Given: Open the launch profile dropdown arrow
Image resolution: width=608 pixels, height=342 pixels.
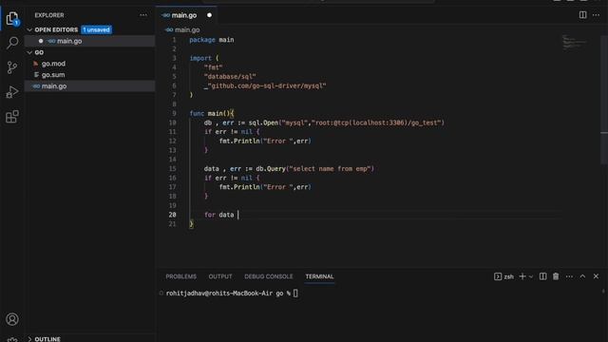Looking at the screenshot, I should (531, 276).
